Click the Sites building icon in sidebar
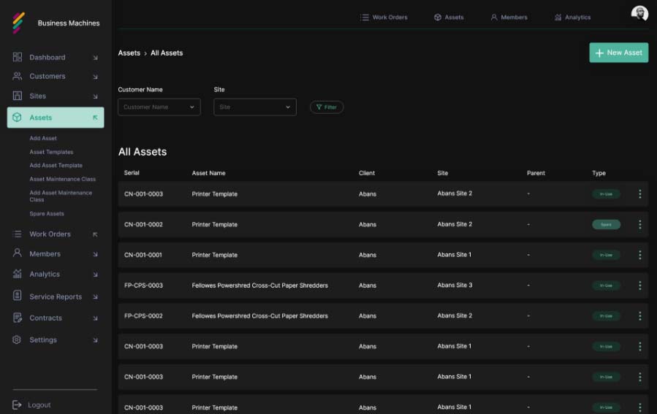Screen dimensions: 657x414 click(x=18, y=96)
